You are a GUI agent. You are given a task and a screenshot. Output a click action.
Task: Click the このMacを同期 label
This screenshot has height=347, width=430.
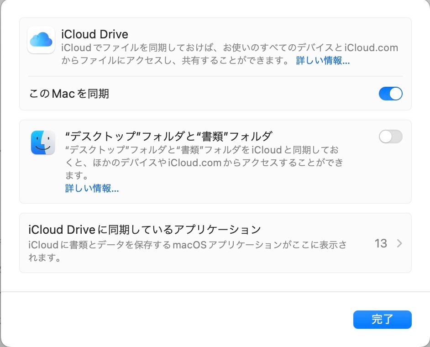[69, 94]
